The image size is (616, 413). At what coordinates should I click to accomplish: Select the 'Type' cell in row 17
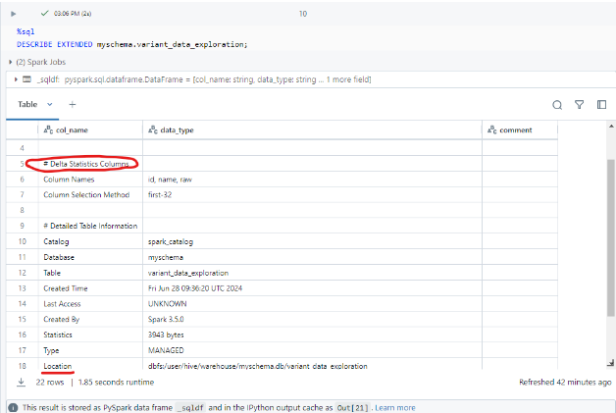click(x=90, y=350)
